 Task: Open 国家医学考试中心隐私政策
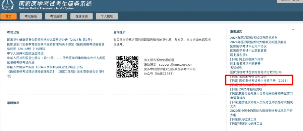(248, 50)
